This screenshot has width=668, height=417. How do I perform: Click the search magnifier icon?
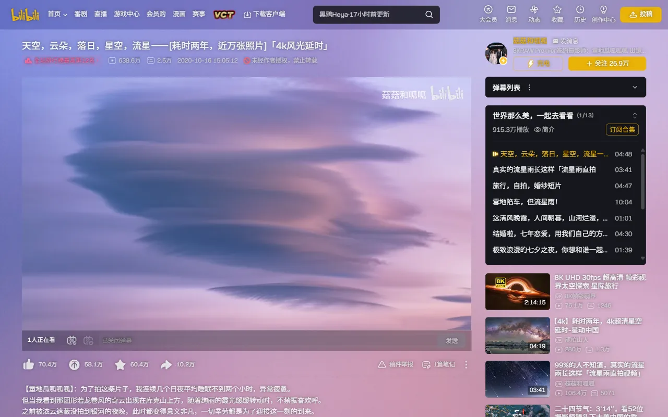pos(429,15)
